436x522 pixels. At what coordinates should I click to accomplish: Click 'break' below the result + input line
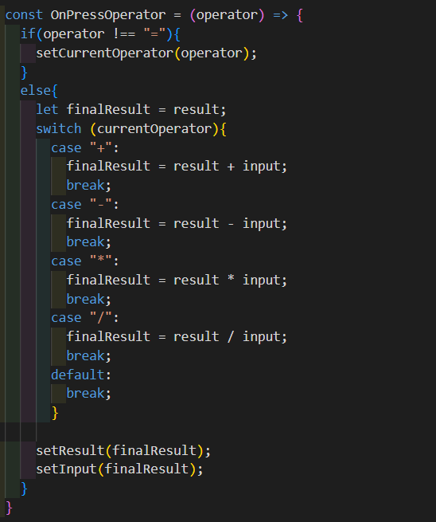85,185
